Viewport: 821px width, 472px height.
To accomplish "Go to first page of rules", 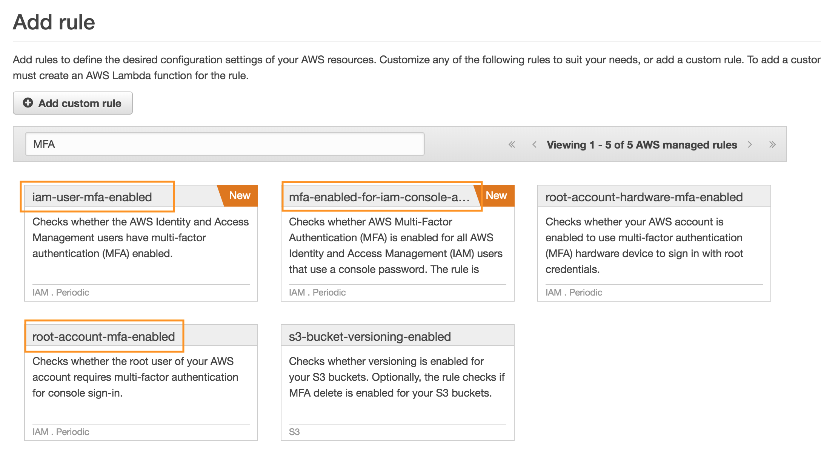I will (512, 144).
